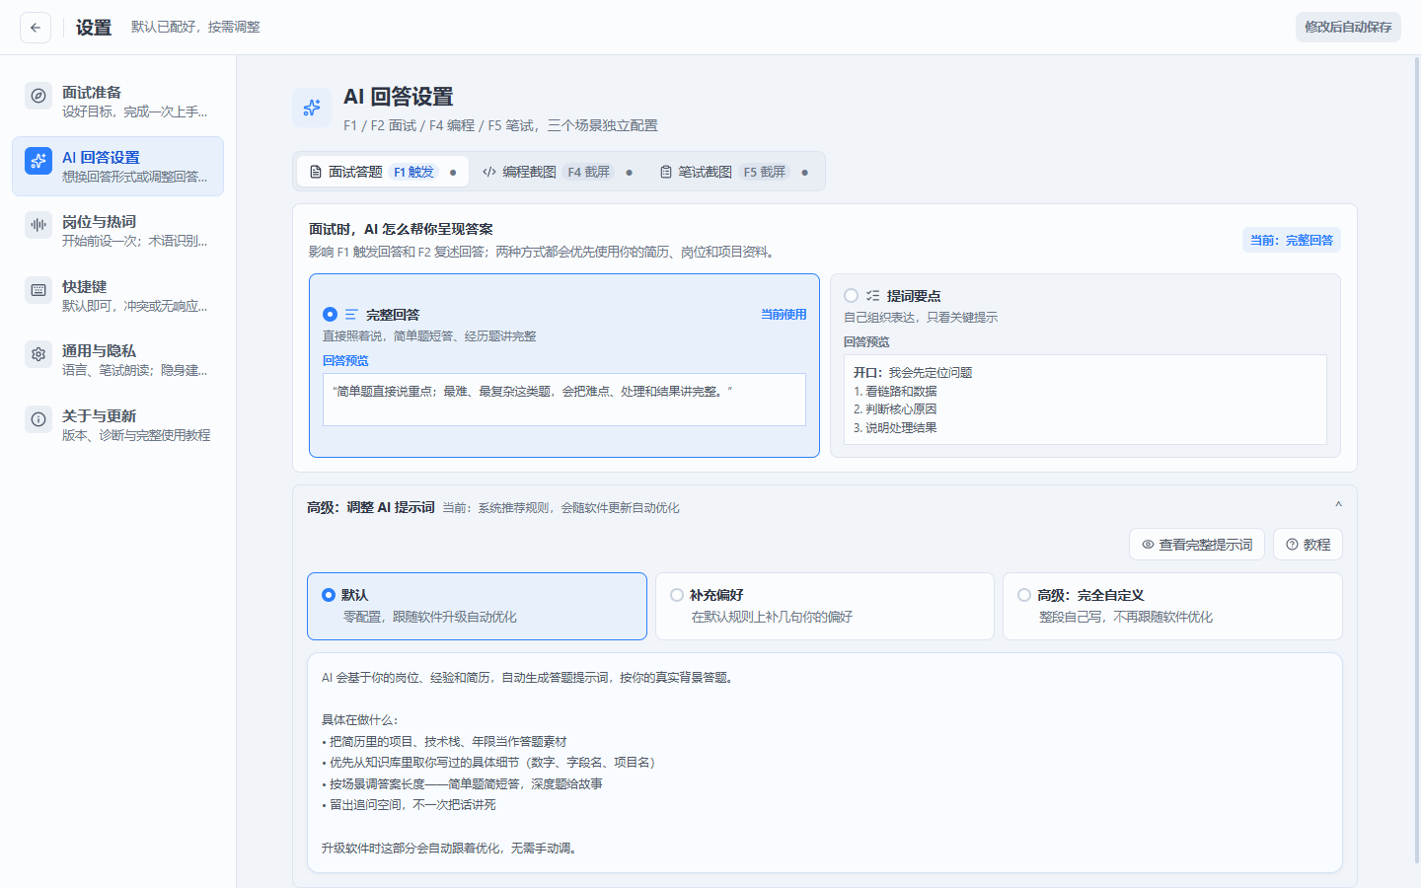
Task: Select the 提词要点 radio button
Action: point(851,296)
